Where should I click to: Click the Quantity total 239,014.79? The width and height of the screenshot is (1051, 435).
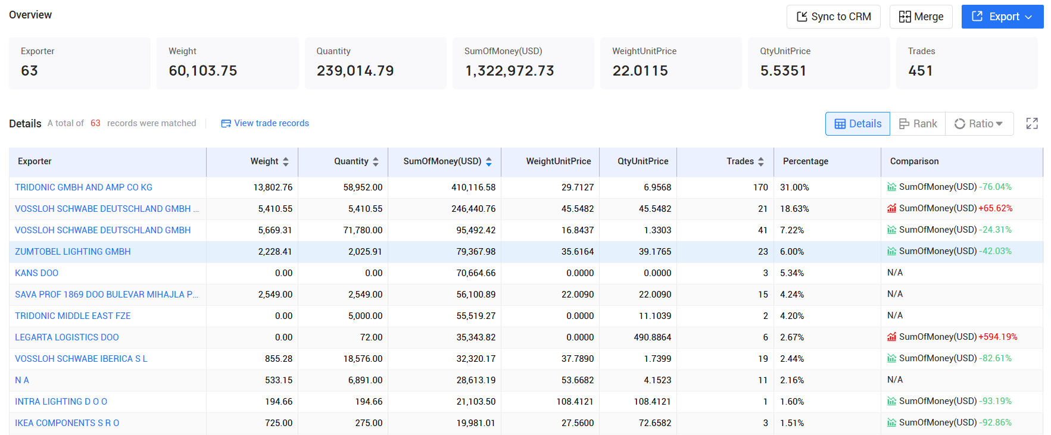355,71
